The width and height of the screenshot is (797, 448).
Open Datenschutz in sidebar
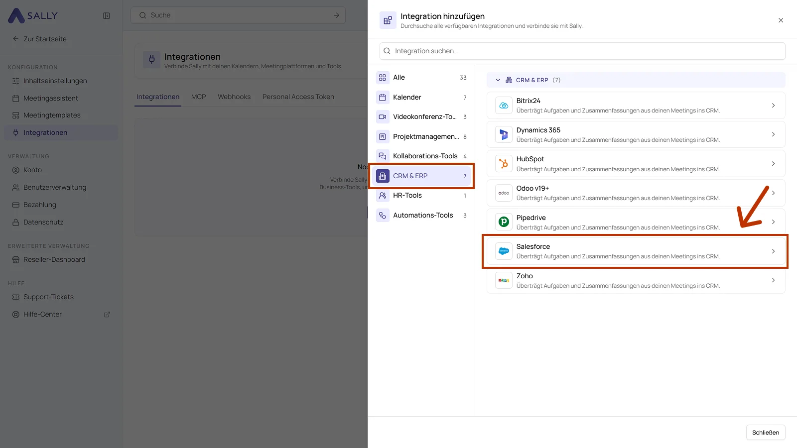(61, 223)
